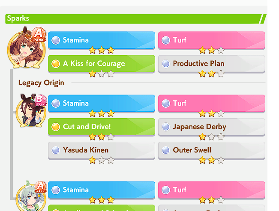Viewport: 279px width, 211px height.
Task: Click the Sparks section header bar
Action: [136, 19]
